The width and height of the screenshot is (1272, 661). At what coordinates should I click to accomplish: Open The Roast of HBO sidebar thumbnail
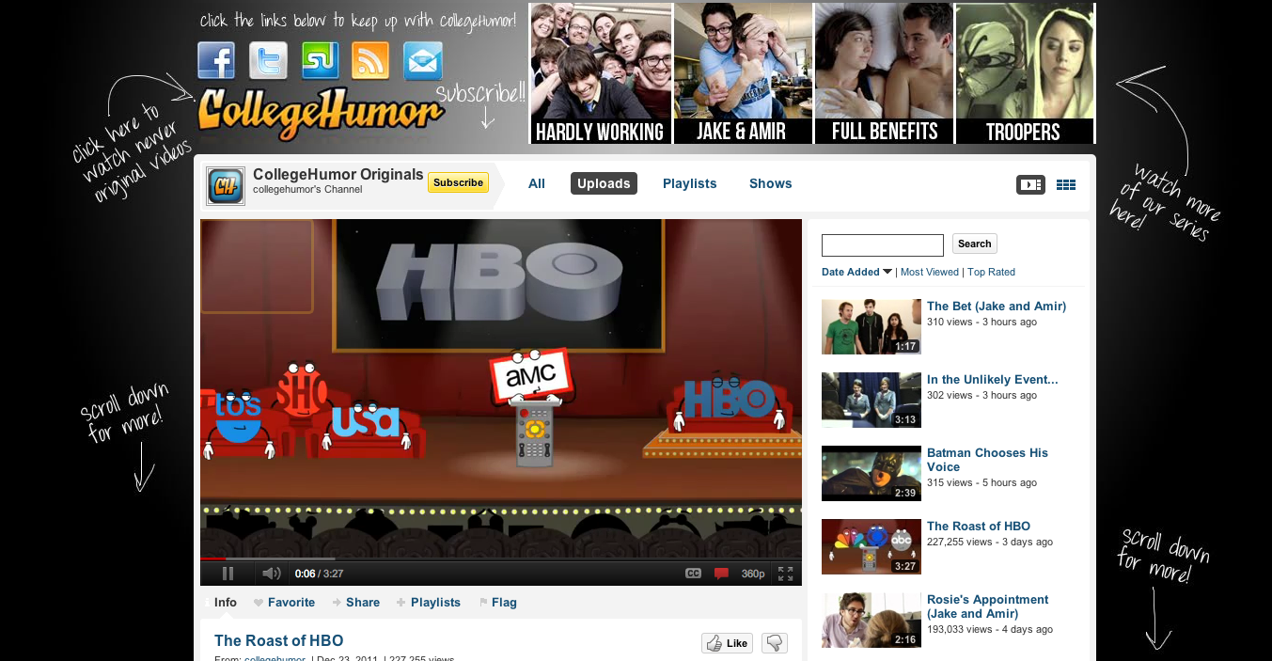pyautogui.click(x=872, y=546)
